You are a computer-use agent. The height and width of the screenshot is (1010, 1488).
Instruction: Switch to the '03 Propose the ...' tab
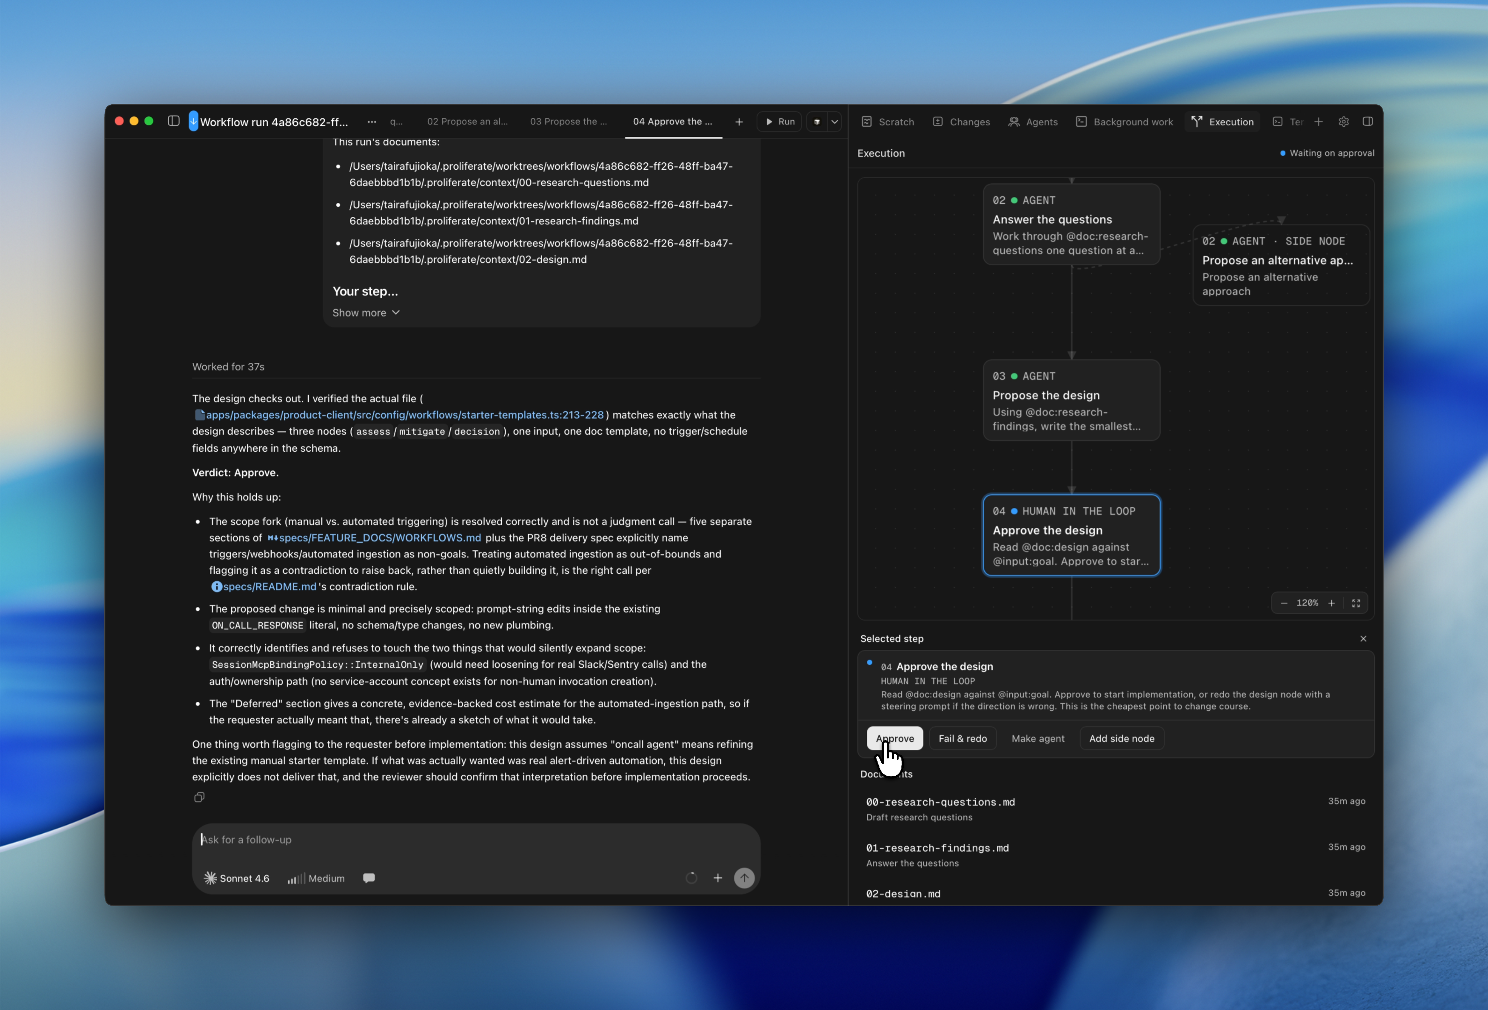[x=568, y=122]
